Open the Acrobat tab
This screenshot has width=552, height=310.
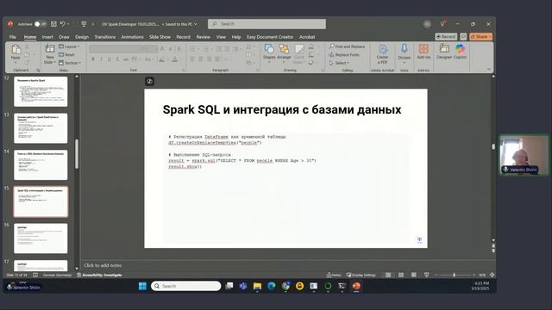click(x=307, y=37)
